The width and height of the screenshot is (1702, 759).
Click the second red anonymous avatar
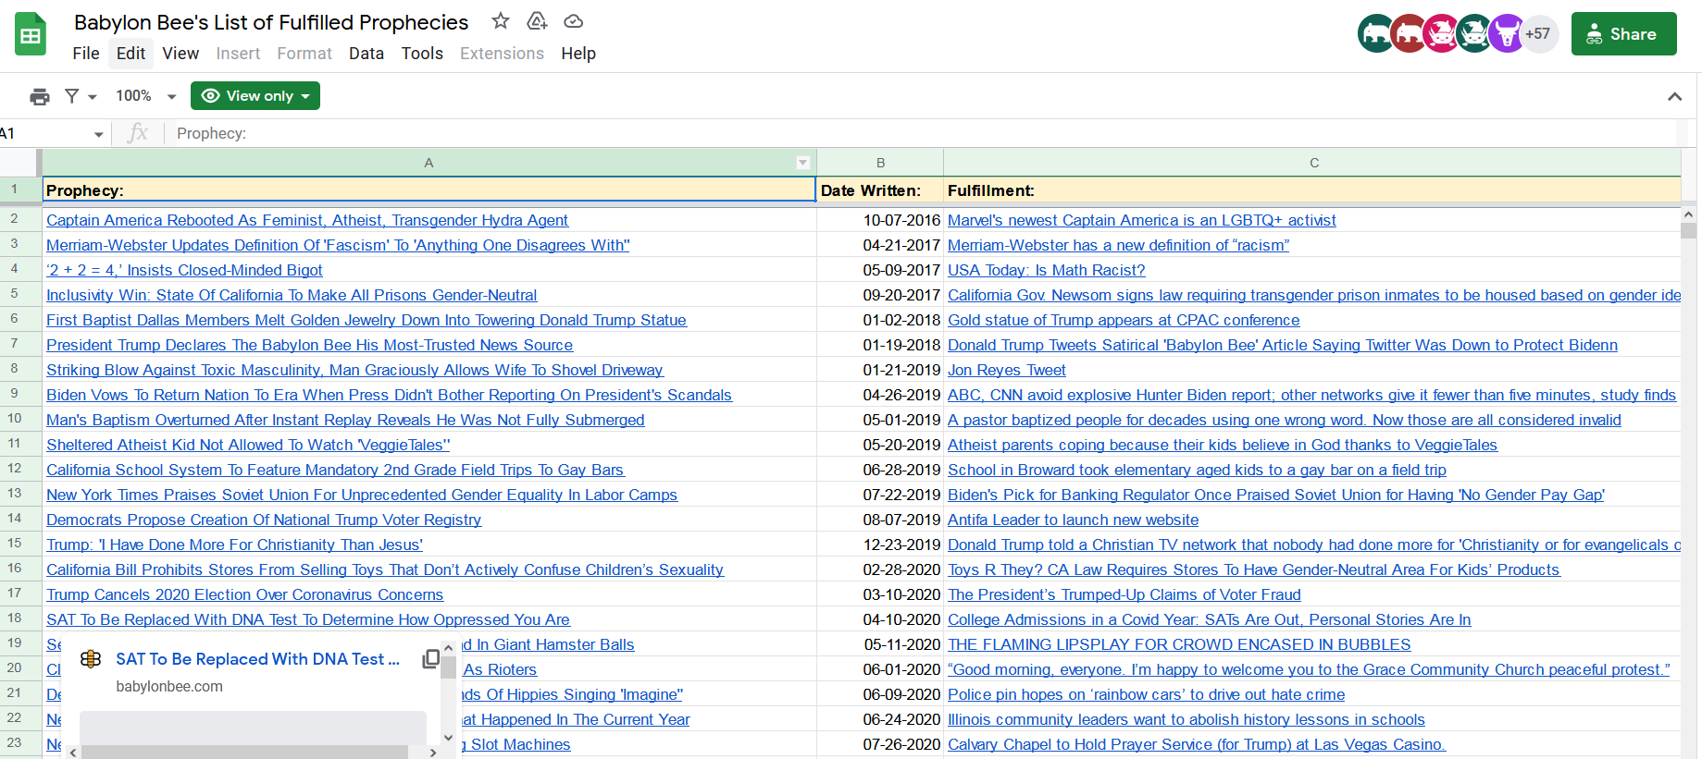point(1409,34)
